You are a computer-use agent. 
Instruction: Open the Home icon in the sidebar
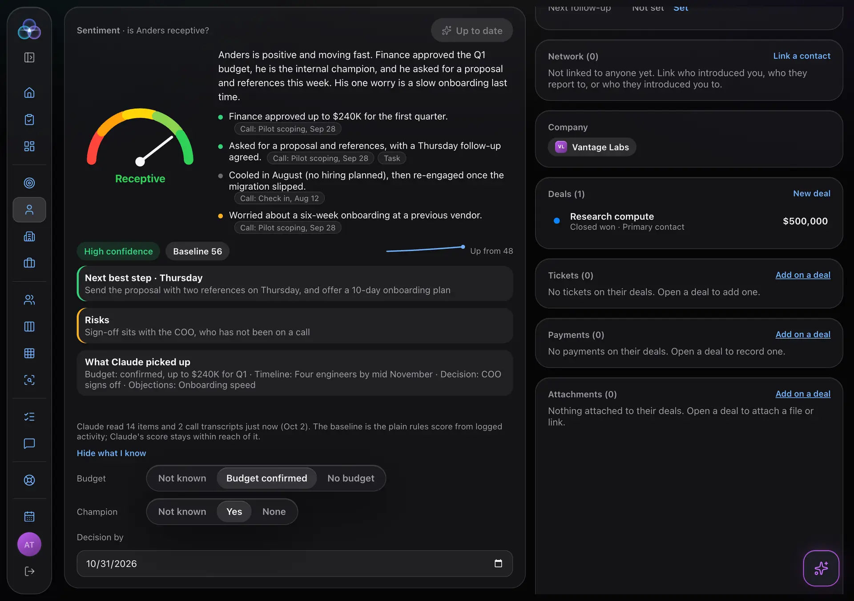tap(29, 93)
